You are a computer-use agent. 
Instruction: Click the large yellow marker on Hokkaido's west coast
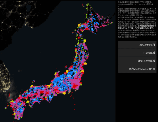click(79, 25)
